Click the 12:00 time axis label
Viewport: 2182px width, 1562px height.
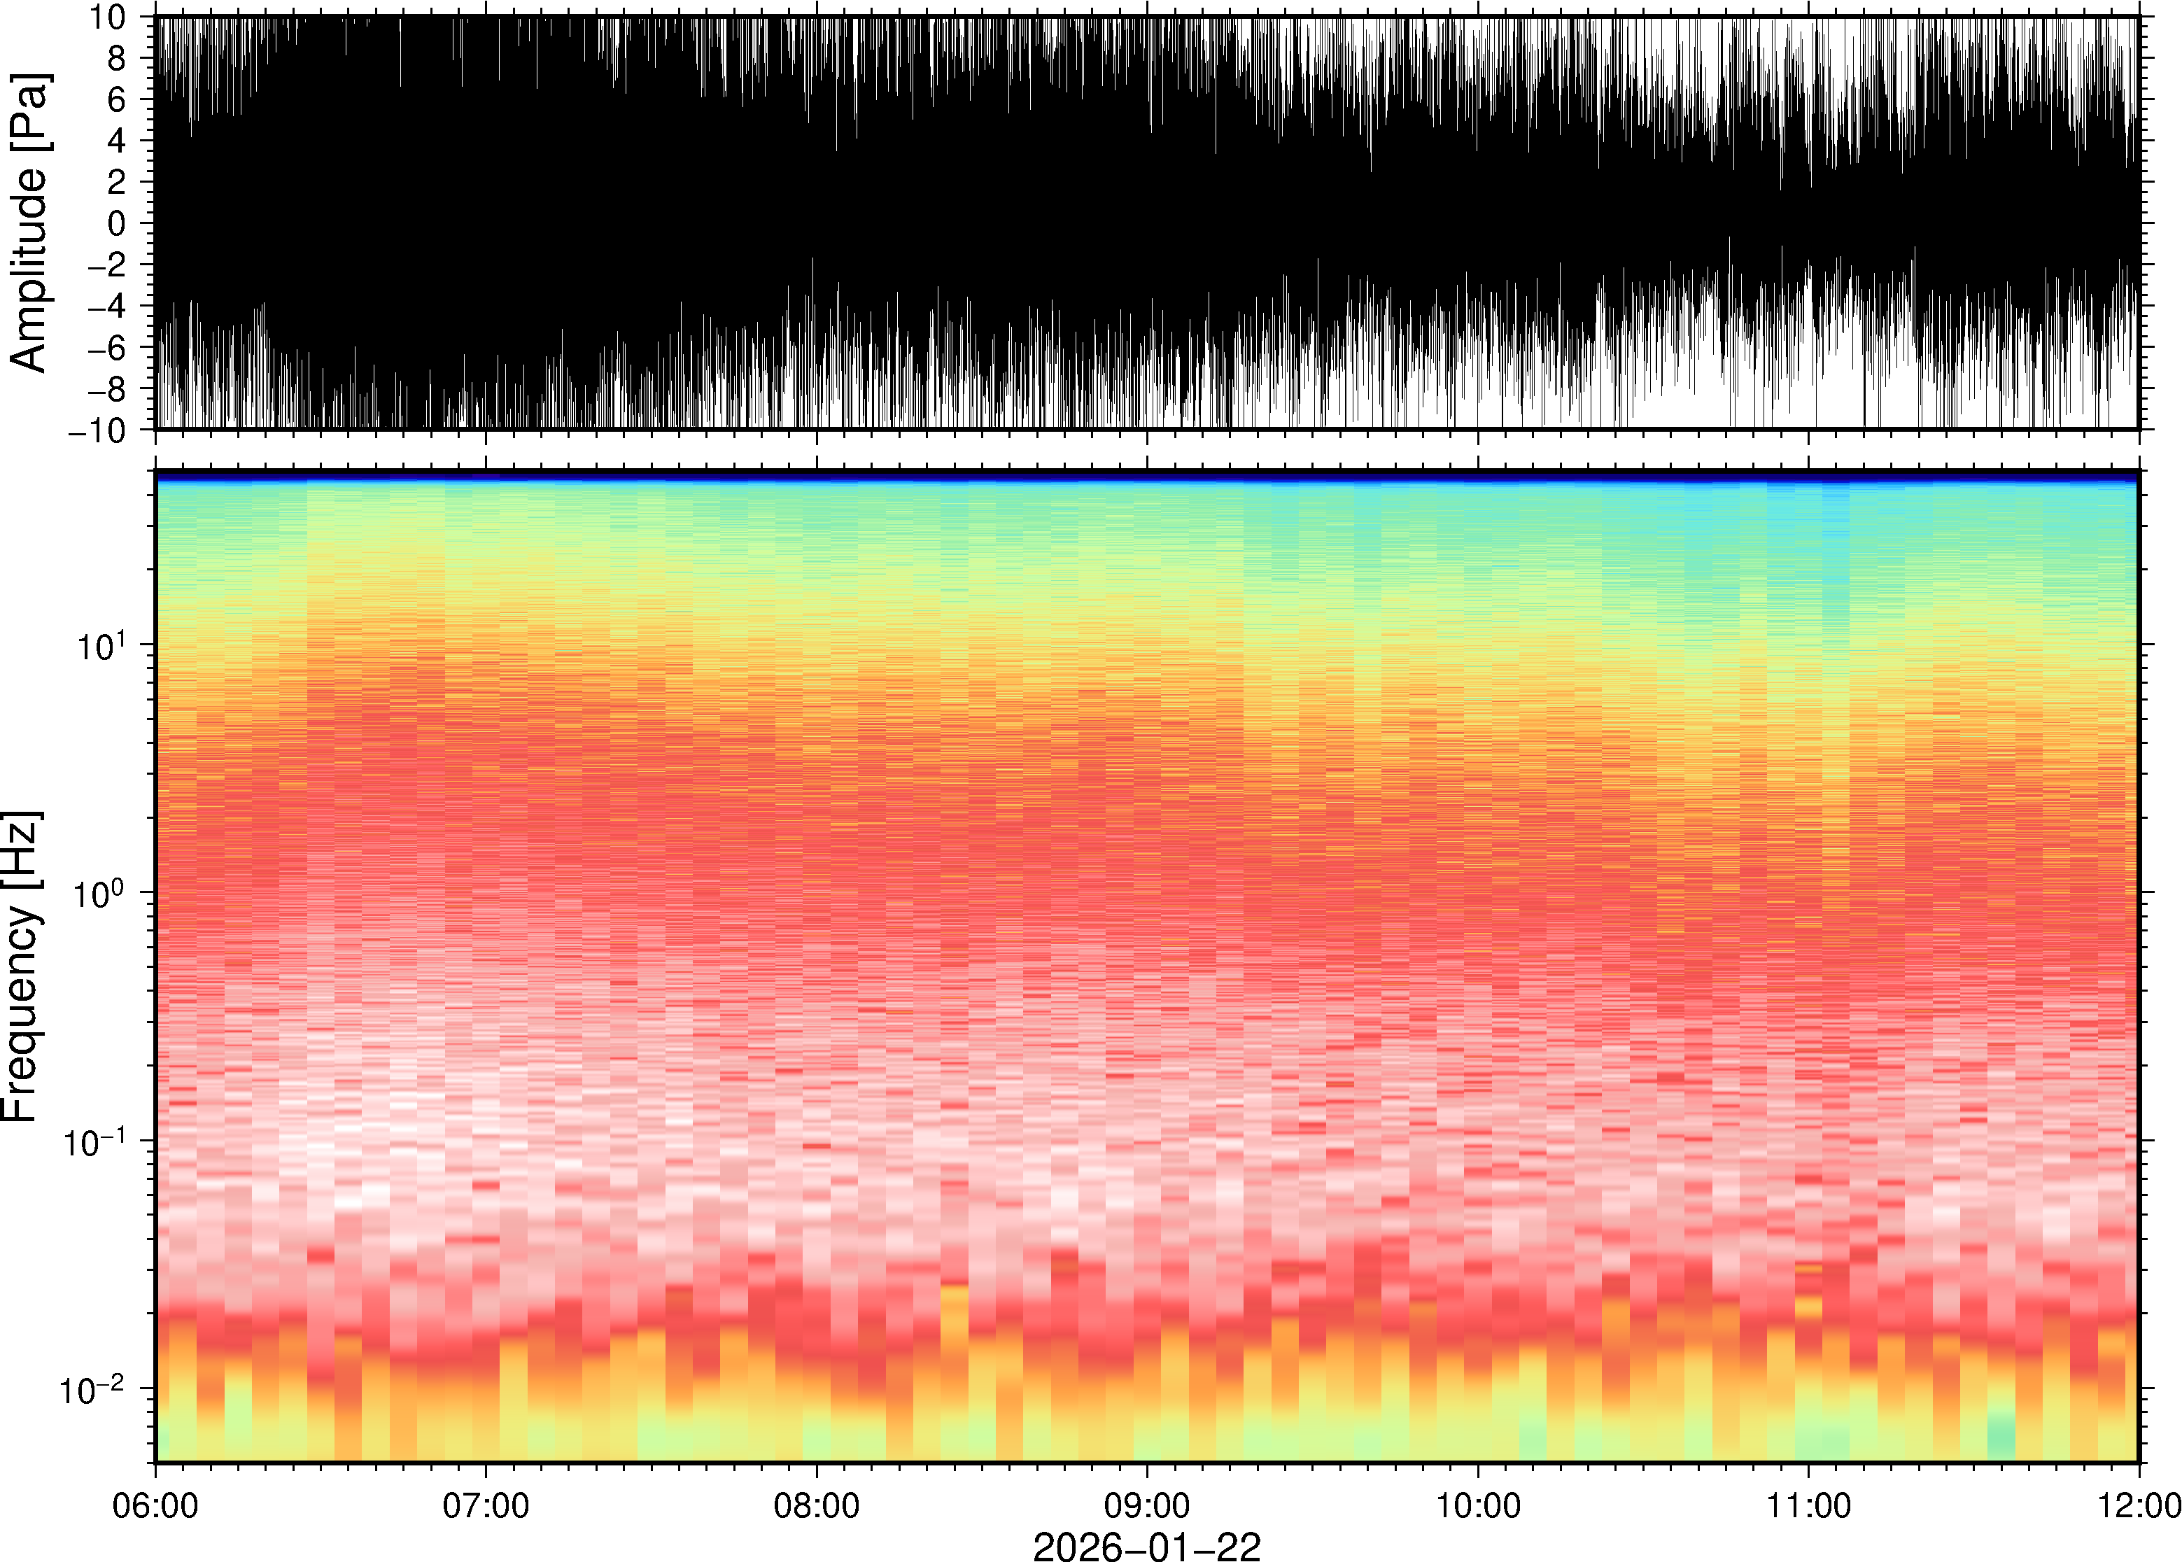coord(2139,1505)
